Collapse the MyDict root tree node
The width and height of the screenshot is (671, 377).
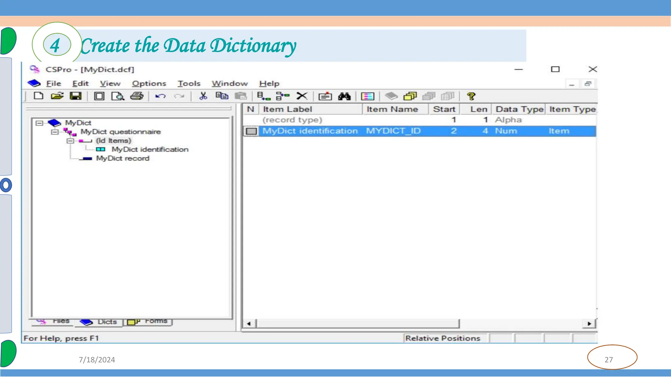point(39,123)
